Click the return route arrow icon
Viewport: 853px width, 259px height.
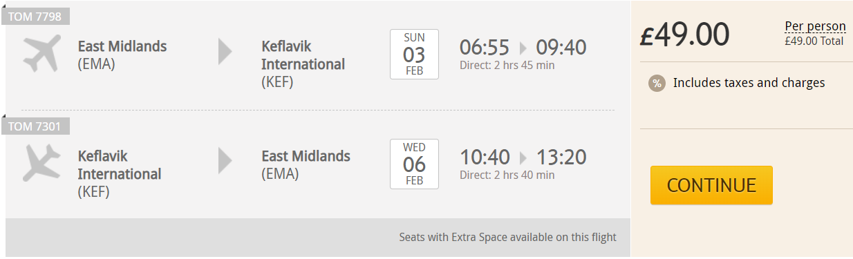(x=225, y=160)
